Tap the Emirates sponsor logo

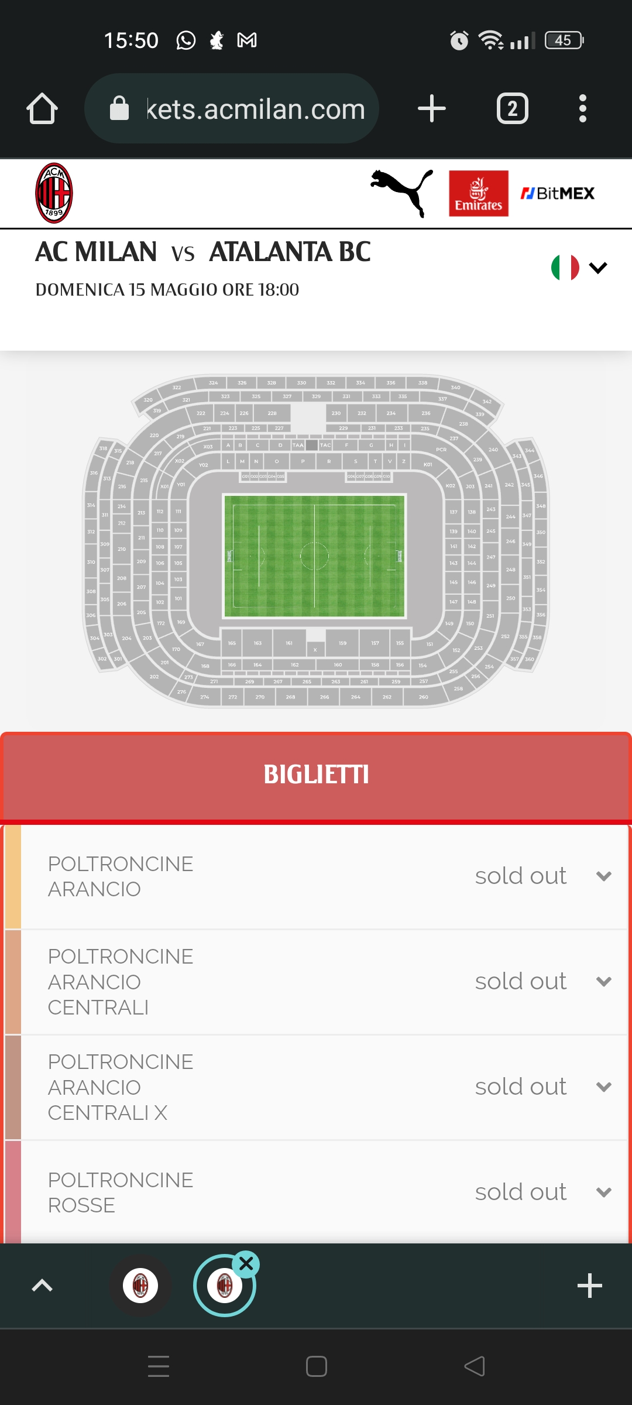pos(478,193)
